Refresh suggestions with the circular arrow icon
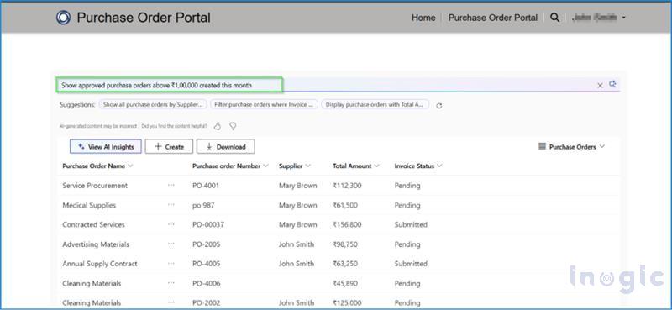 pyautogui.click(x=438, y=106)
